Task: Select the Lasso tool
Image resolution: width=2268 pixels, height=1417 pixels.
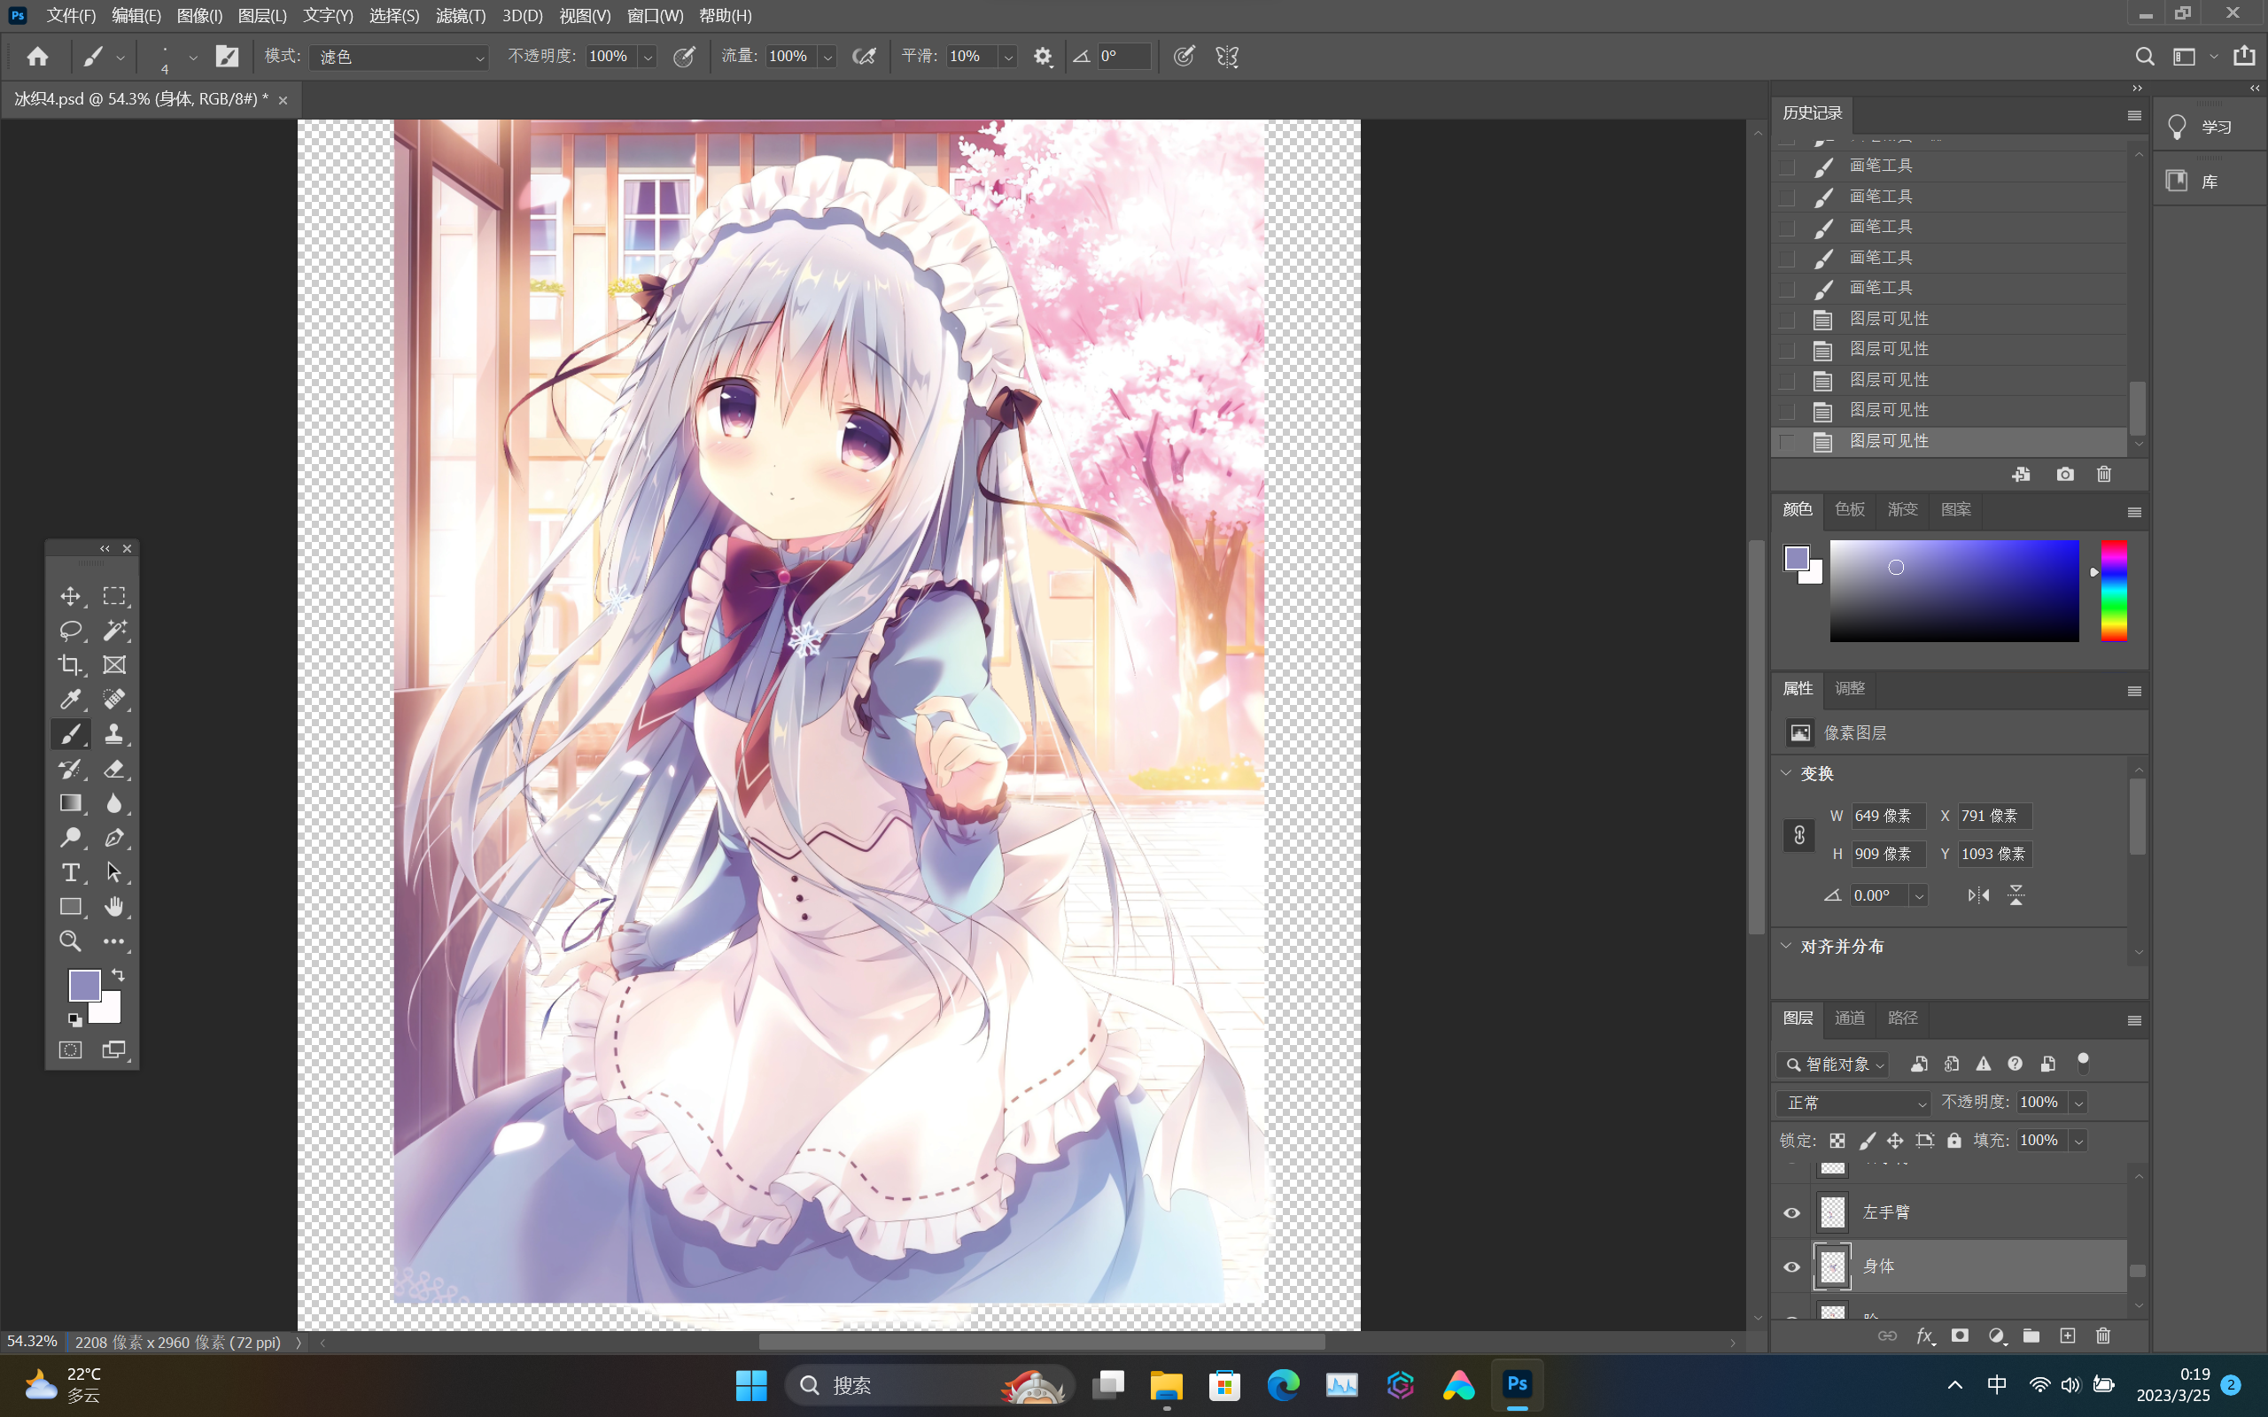Action: (x=70, y=631)
